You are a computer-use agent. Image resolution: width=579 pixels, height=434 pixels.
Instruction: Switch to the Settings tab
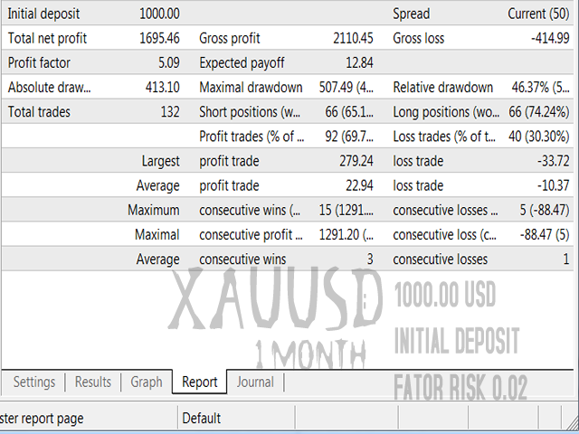point(33,382)
